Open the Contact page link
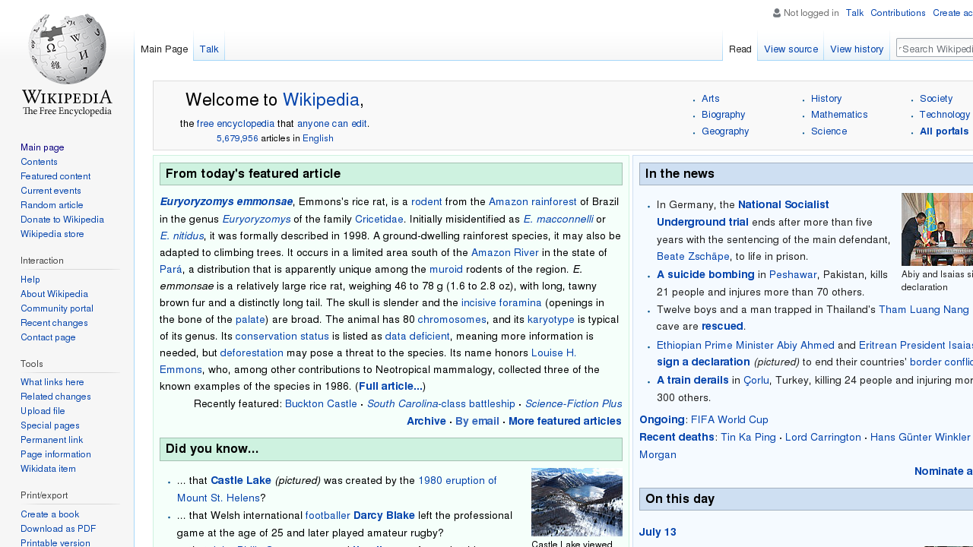 coord(48,337)
